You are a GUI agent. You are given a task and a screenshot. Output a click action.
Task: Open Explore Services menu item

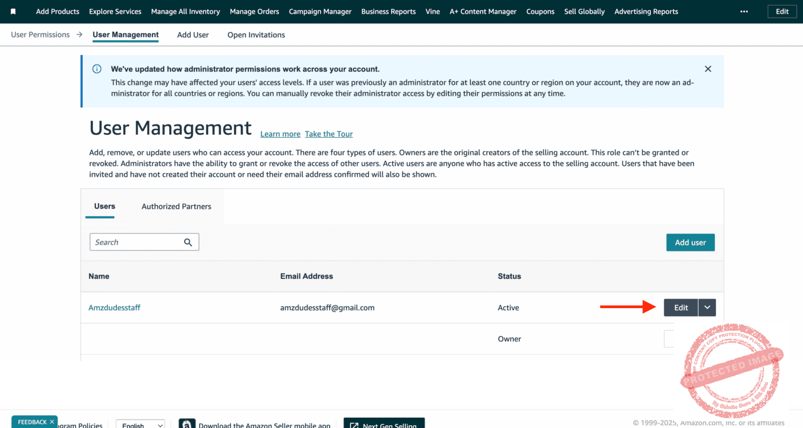[115, 11]
